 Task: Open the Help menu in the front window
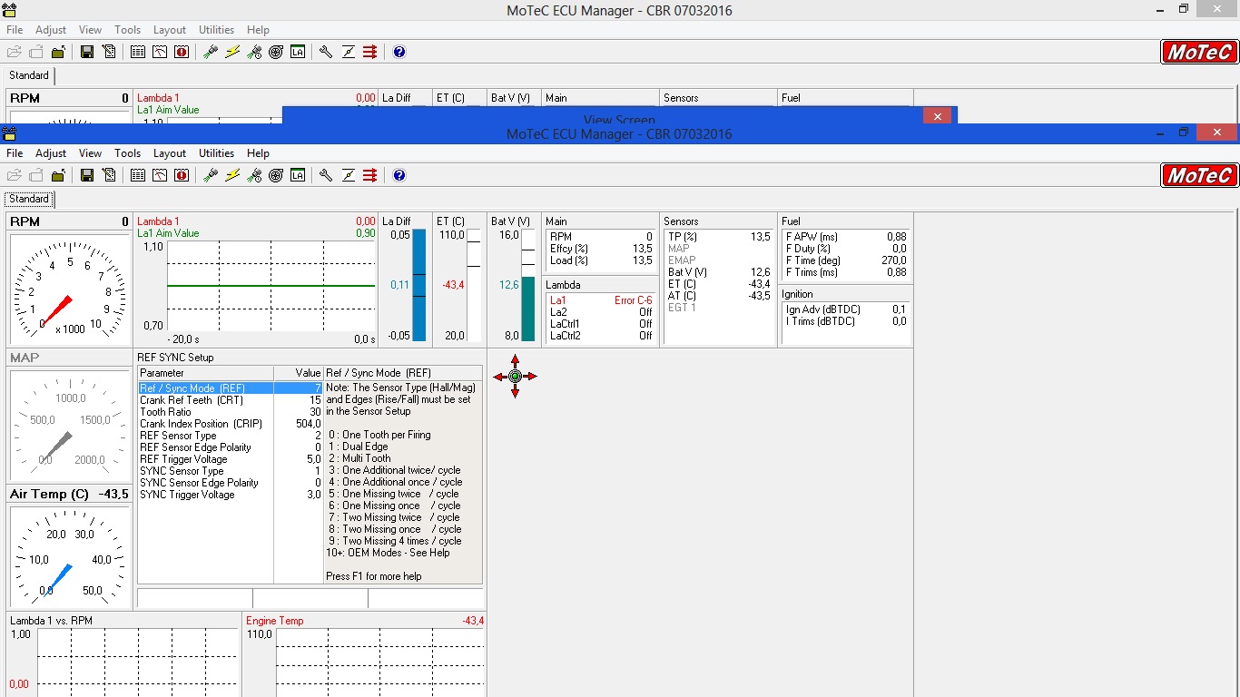(x=259, y=153)
